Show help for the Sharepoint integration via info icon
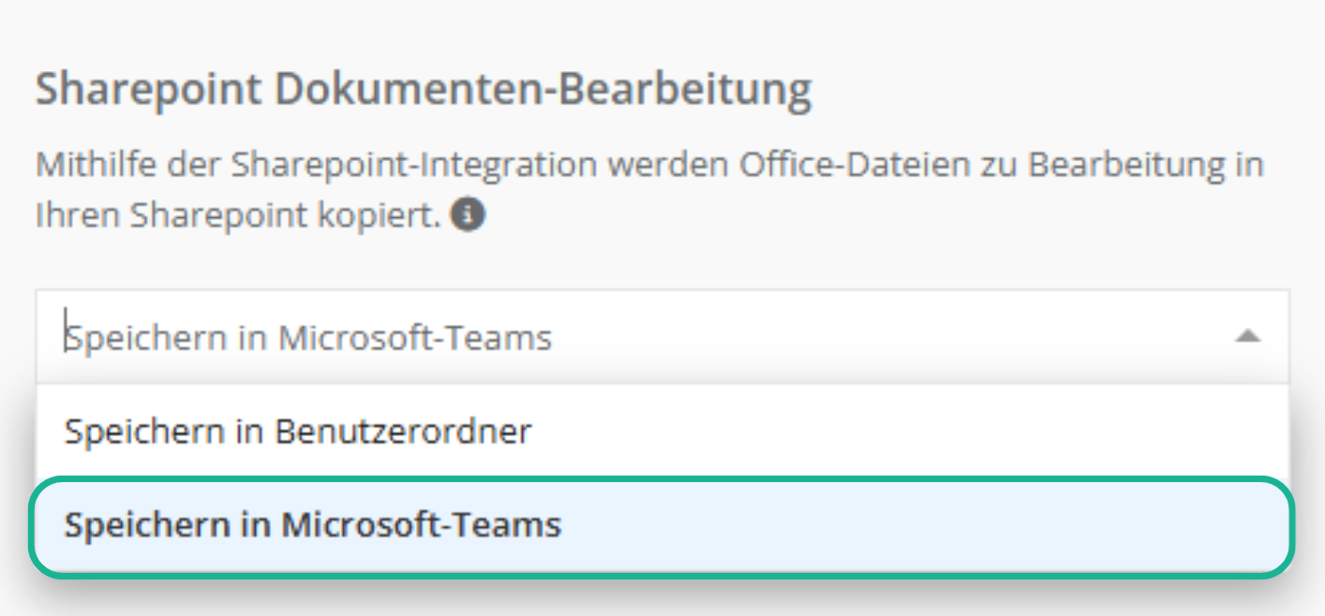1325x616 pixels. (x=468, y=215)
